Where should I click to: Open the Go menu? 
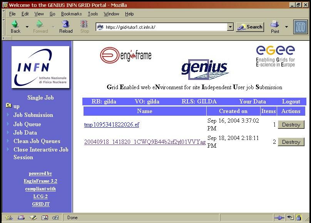(x=52, y=14)
